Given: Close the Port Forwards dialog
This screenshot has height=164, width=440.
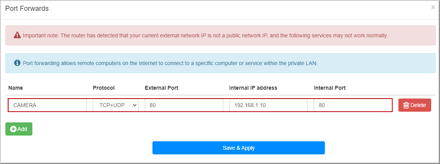Looking at the screenshot, I should [433, 8].
